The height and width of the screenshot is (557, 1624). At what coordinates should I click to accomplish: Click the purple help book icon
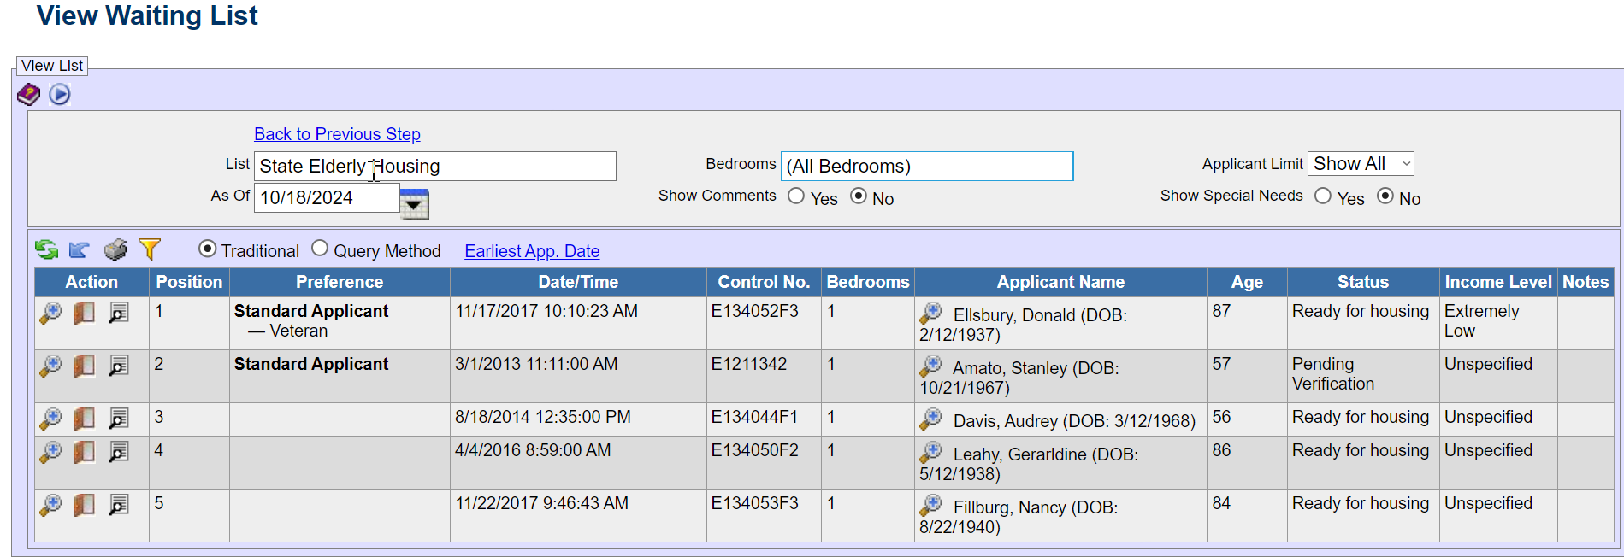coord(28,94)
